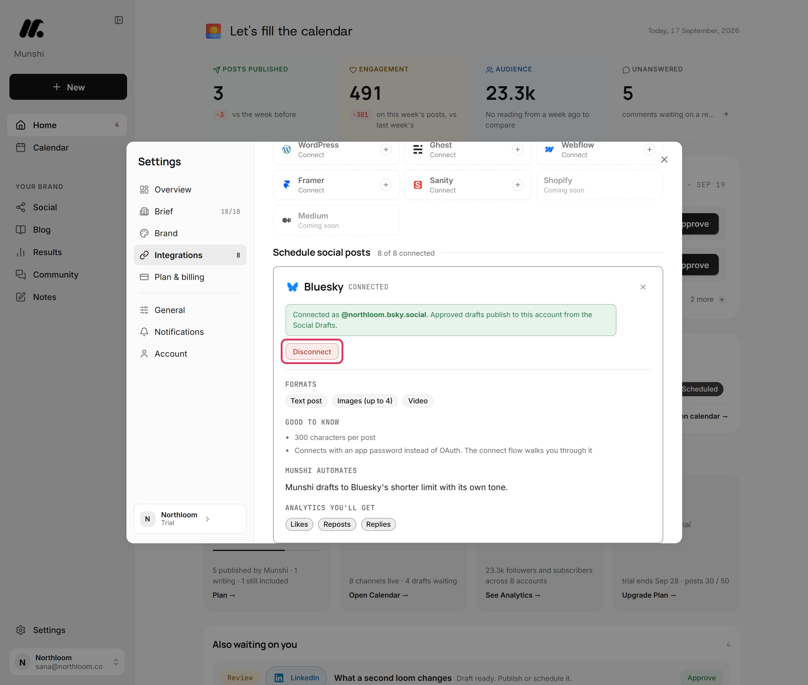
Task: Click the @northloom.bsky.social handle
Action: (384, 314)
